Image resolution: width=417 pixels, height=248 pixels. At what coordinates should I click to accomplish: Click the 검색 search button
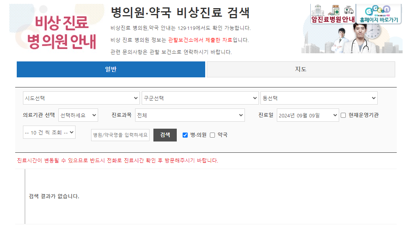coord(165,135)
